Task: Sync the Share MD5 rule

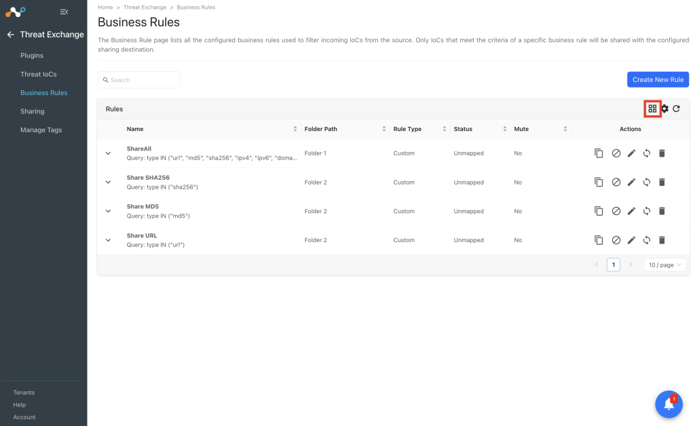Action: pos(647,211)
